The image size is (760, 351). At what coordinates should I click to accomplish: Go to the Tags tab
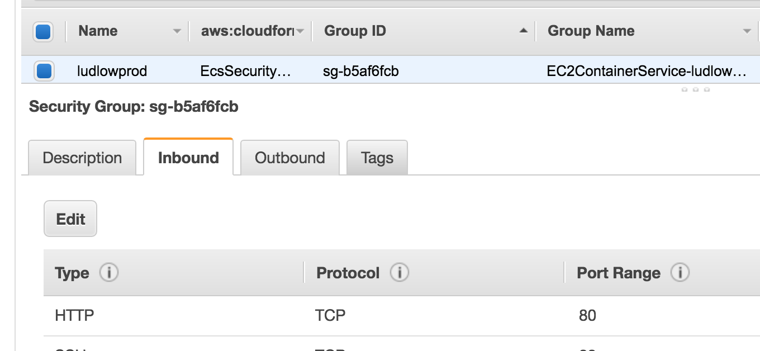click(x=377, y=158)
